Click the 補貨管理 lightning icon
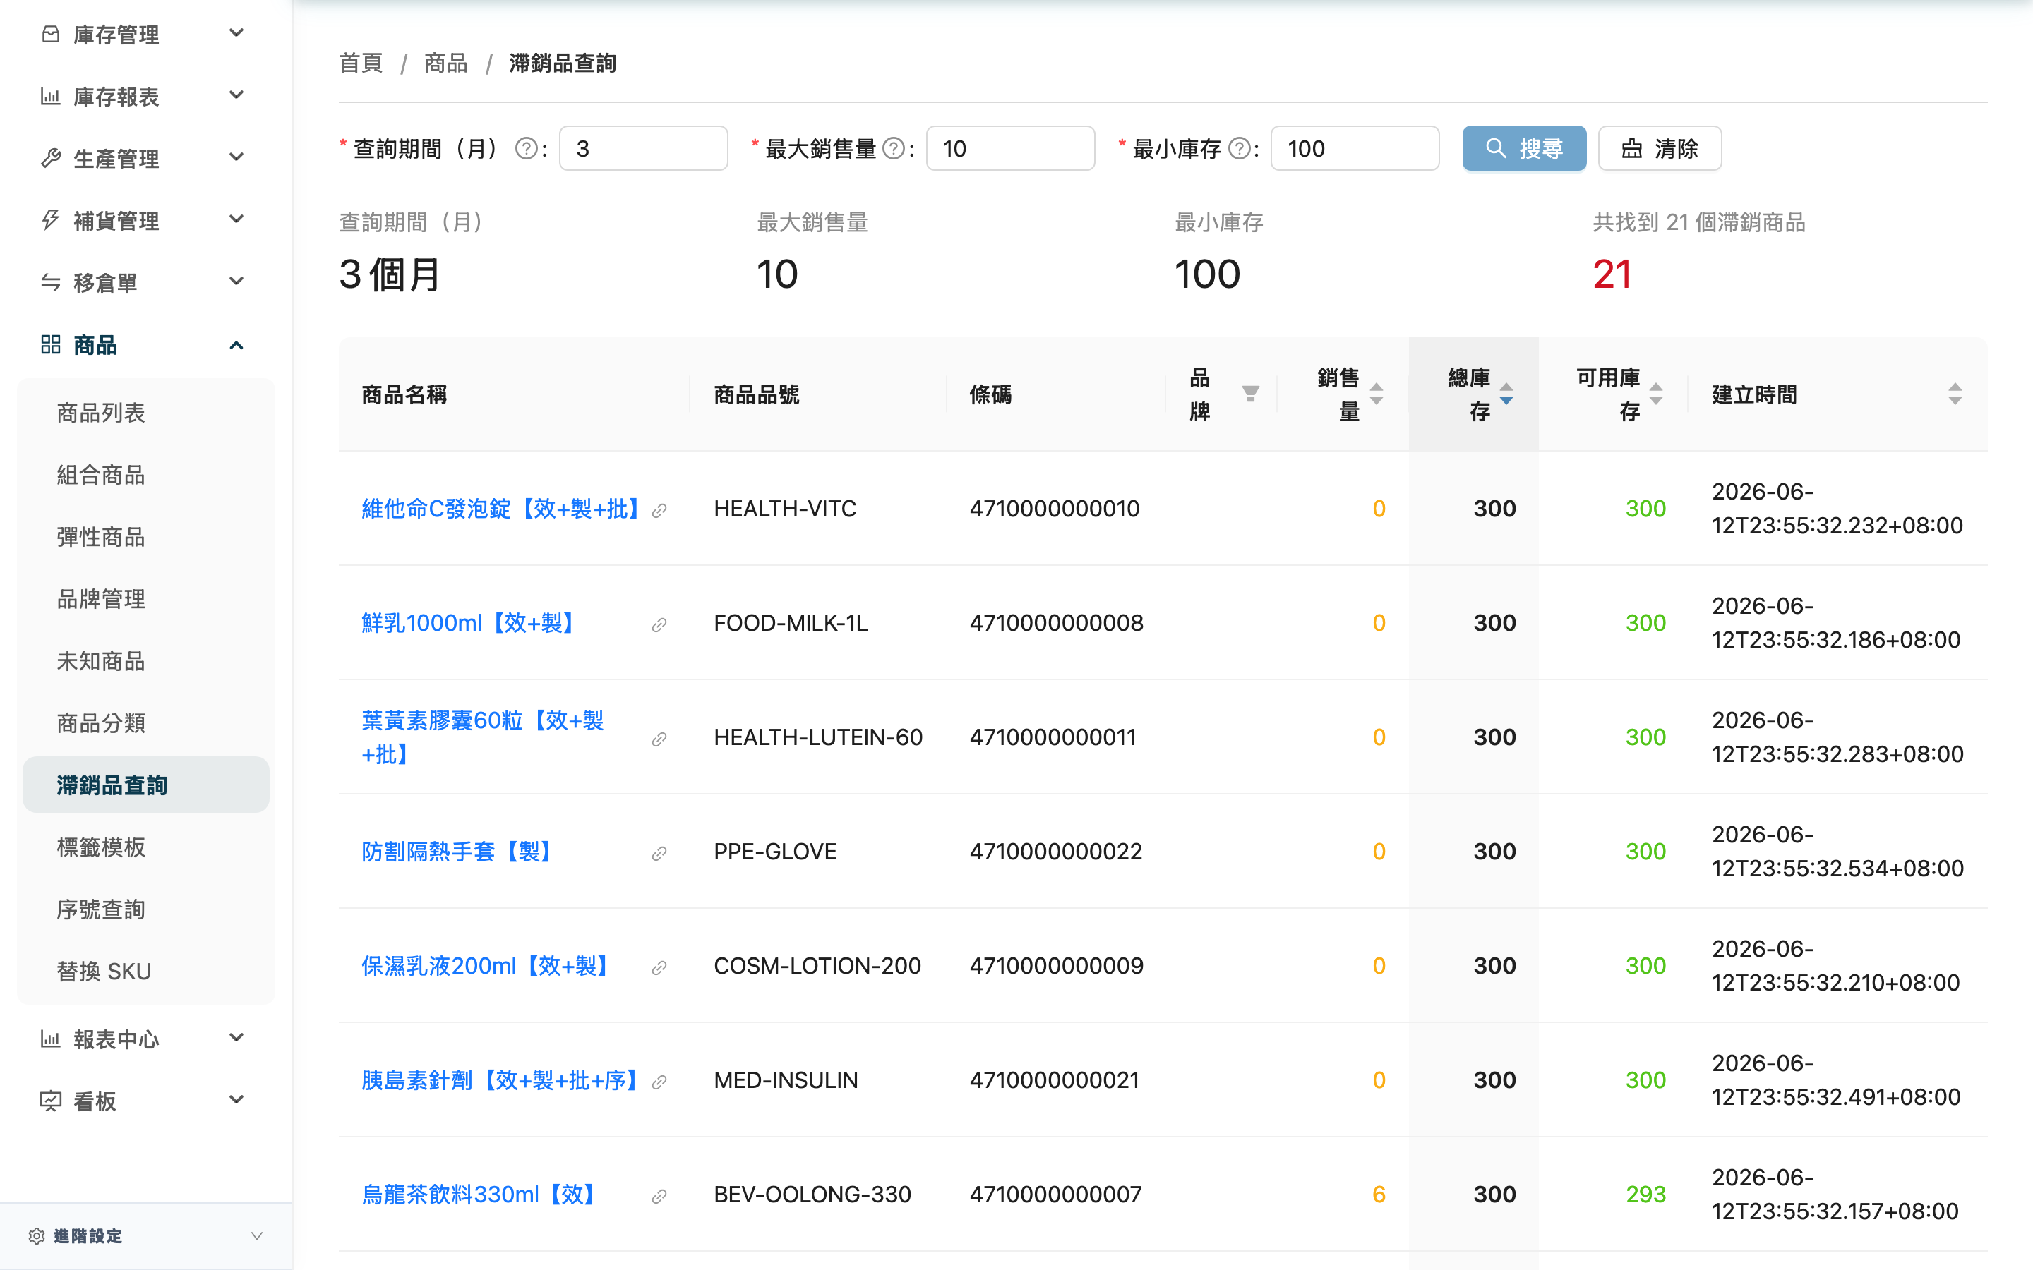 (x=50, y=220)
